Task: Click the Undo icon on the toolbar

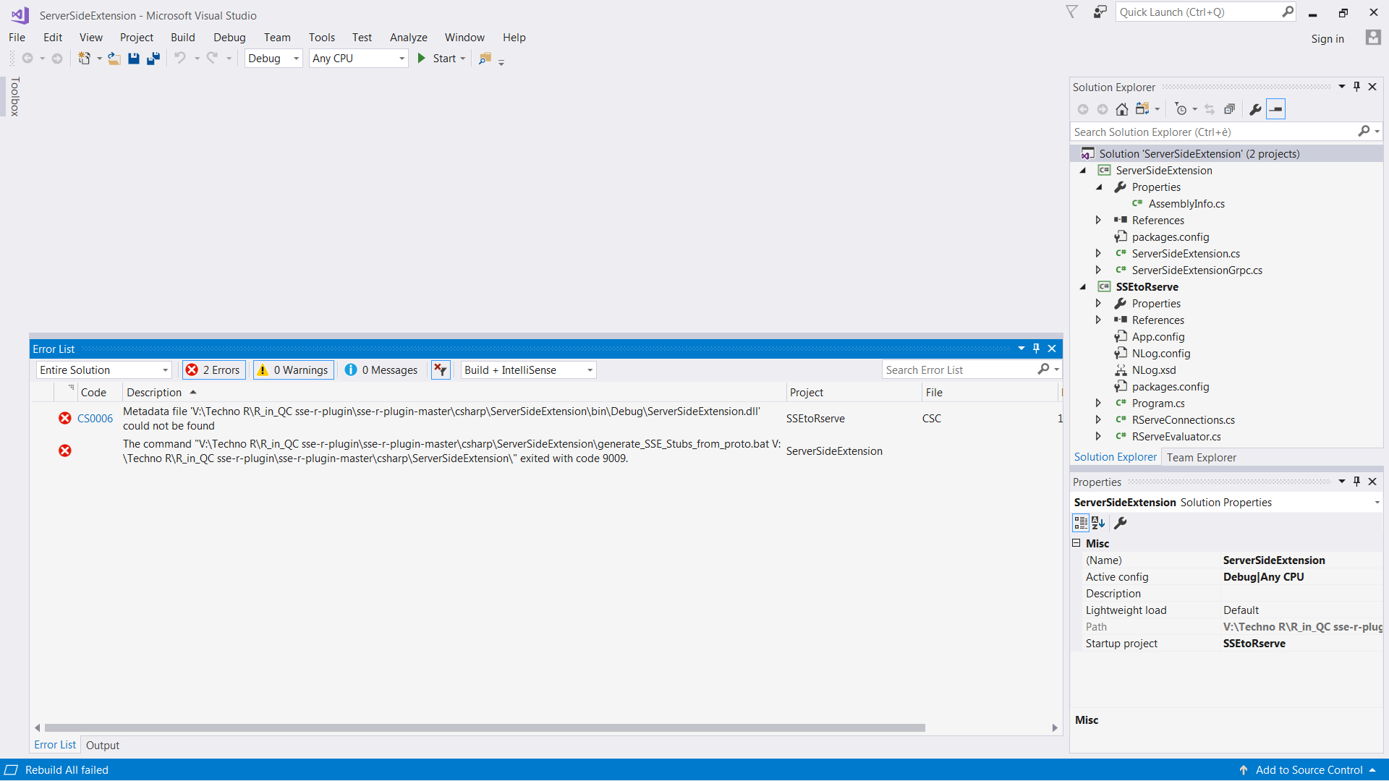Action: (181, 59)
